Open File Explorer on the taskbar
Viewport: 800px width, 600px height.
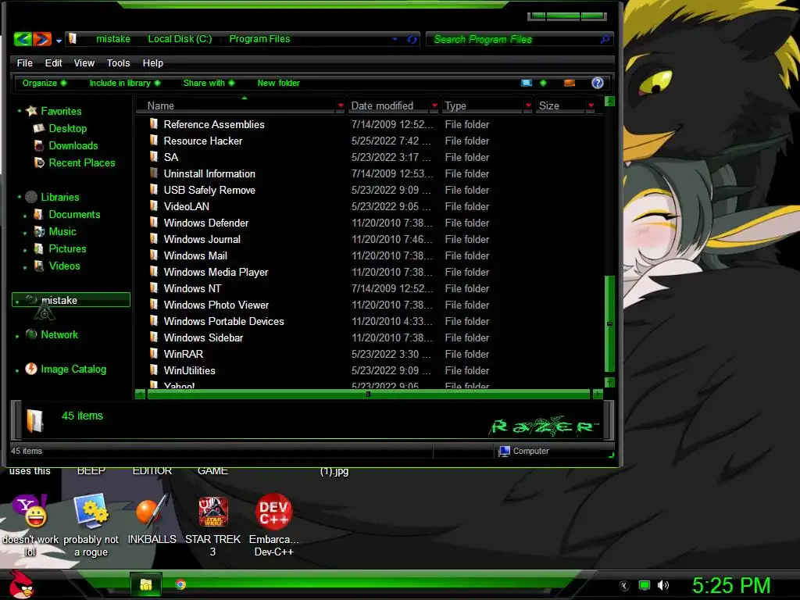[x=146, y=584]
